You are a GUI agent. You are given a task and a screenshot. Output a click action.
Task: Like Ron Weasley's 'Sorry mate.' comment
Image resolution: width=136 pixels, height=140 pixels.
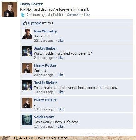pos(61,41)
